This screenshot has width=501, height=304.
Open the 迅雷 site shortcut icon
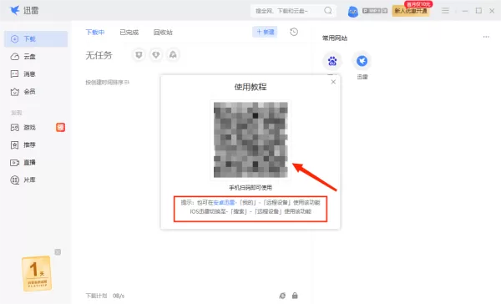(x=362, y=61)
